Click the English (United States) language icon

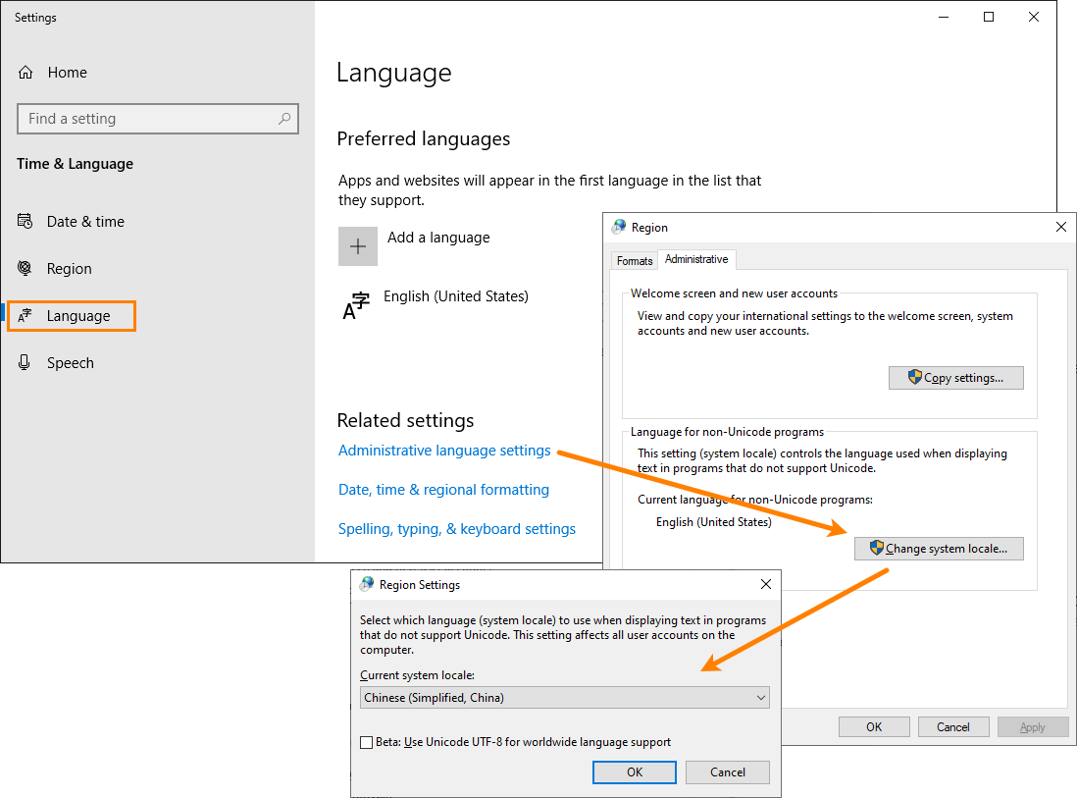(x=357, y=305)
